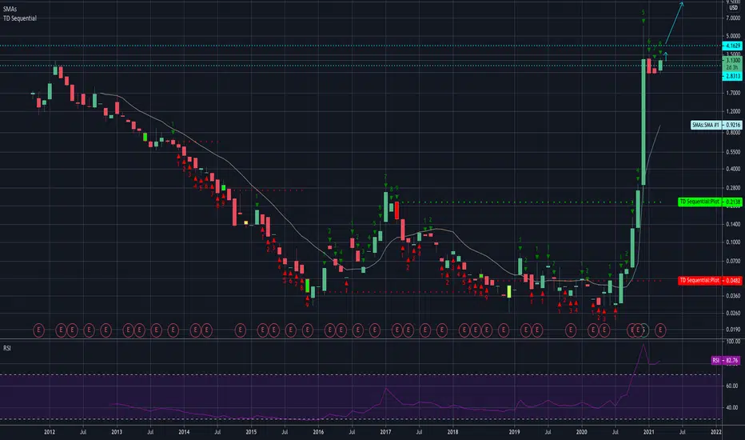Click the leftmost earnings E marker before 2012
745x440 pixels.
38,330
